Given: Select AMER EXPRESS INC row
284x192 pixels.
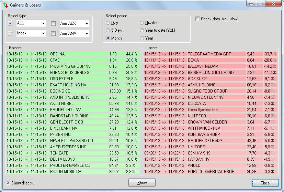Looking at the screenshot, I should pyautogui.click(x=73, y=147).
